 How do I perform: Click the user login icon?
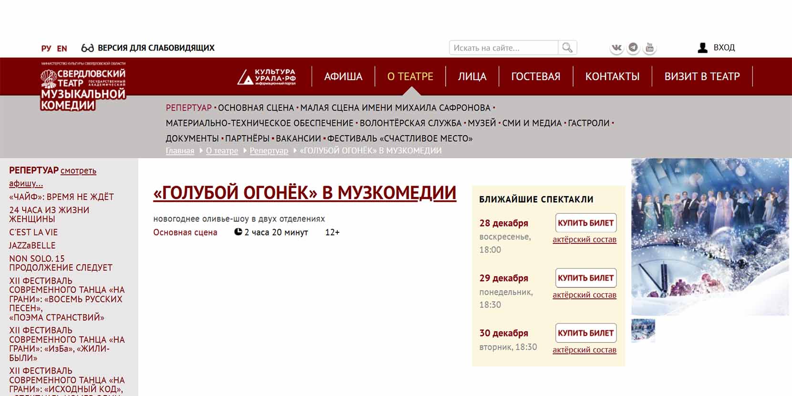[x=702, y=48]
